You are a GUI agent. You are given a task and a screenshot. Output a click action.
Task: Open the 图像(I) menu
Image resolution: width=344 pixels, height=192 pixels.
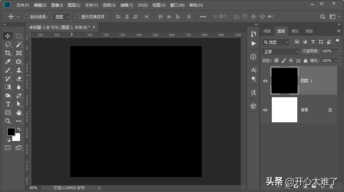(57, 5)
